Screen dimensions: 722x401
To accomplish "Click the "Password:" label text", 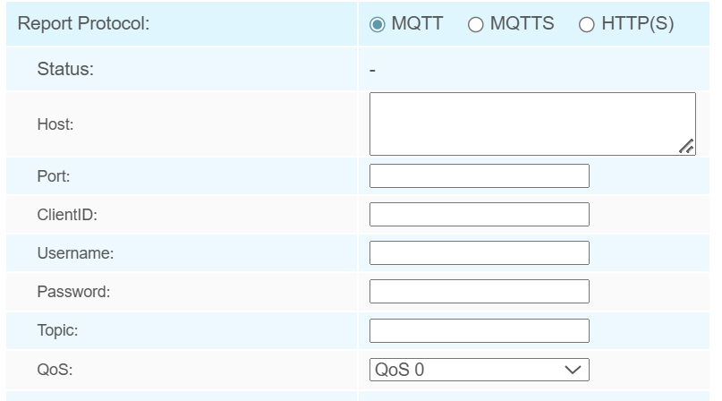I will pos(73,292).
